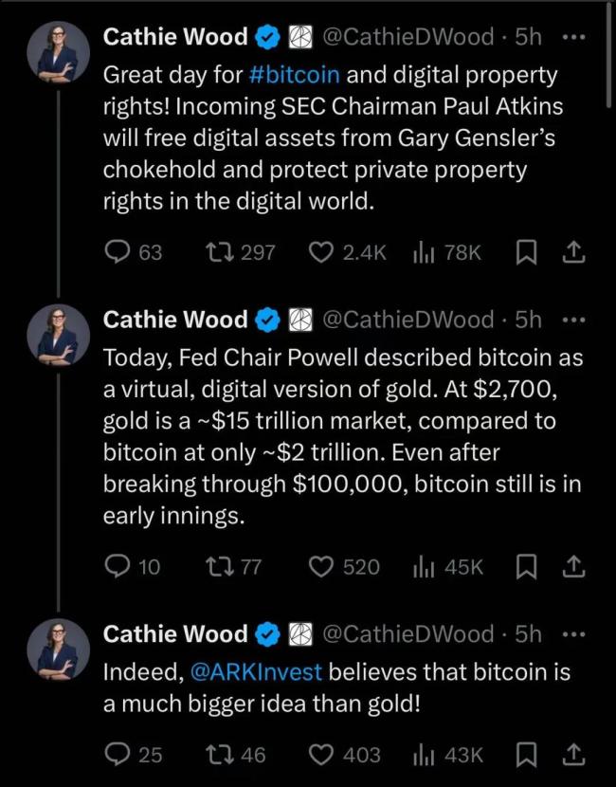Reply to the Fed Chair Powell tweet
Viewport: 616px width, 787px height.
(x=116, y=566)
